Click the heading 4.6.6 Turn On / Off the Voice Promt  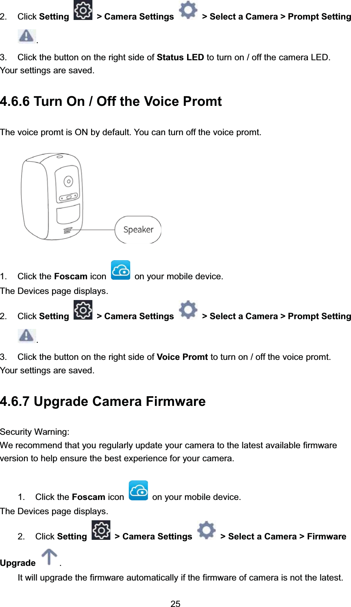[x=111, y=101]
